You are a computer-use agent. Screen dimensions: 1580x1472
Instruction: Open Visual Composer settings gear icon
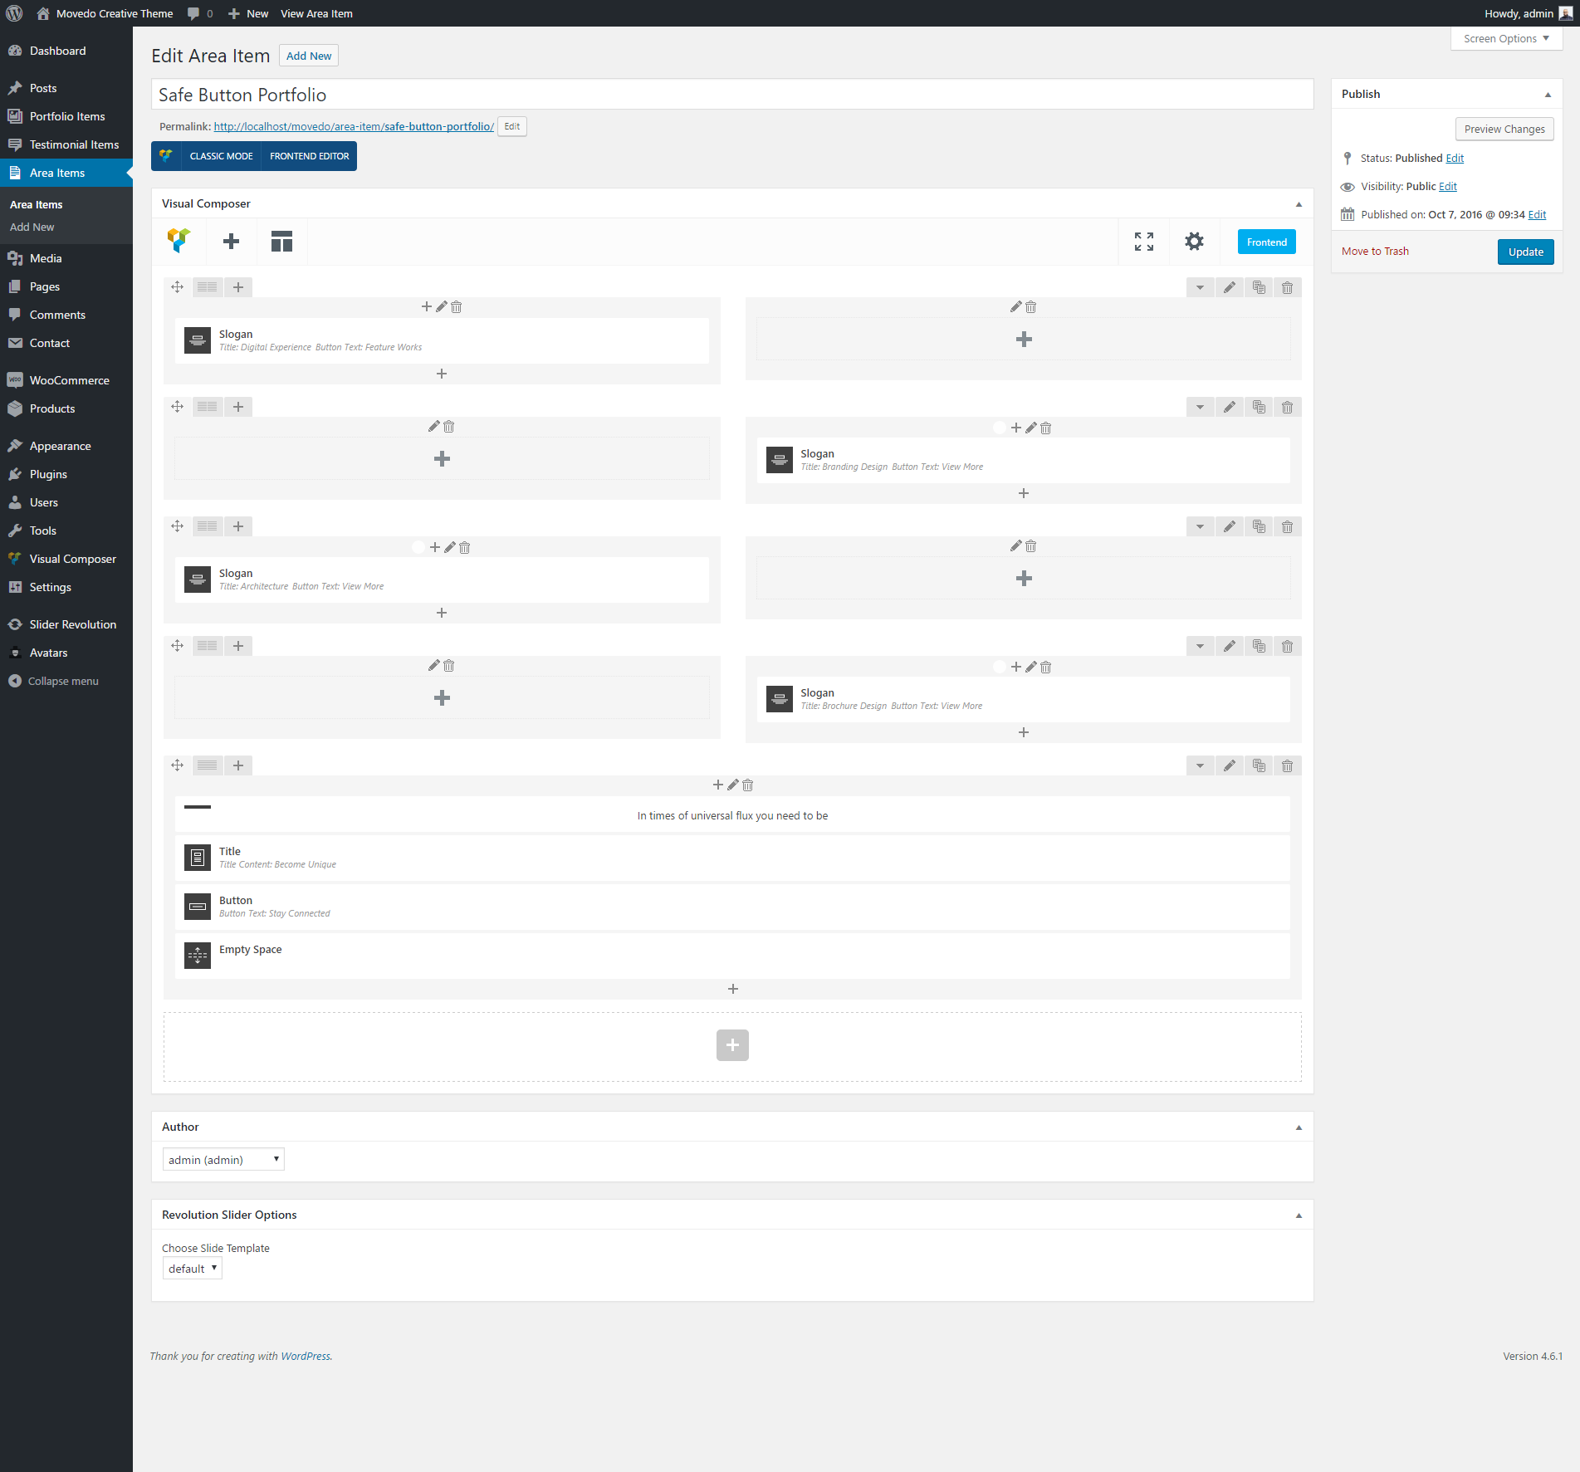1193,242
